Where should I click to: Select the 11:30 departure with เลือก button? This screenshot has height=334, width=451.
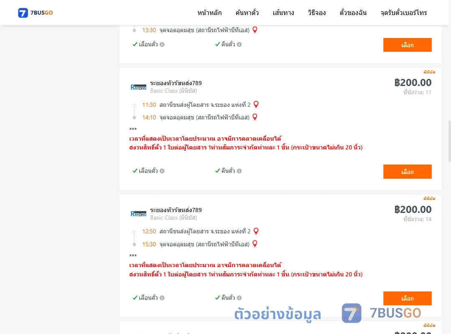click(x=407, y=172)
